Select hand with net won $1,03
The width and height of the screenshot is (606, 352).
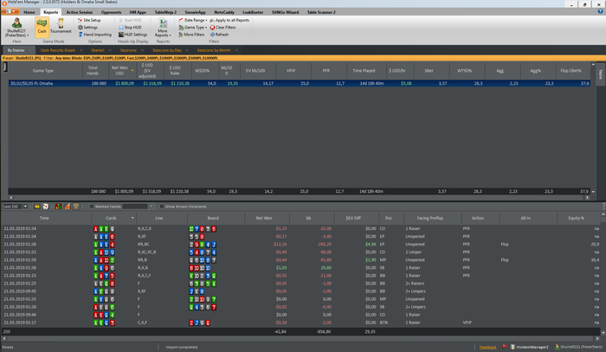tap(300, 268)
